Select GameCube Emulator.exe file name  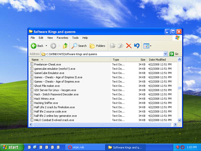[49, 73]
